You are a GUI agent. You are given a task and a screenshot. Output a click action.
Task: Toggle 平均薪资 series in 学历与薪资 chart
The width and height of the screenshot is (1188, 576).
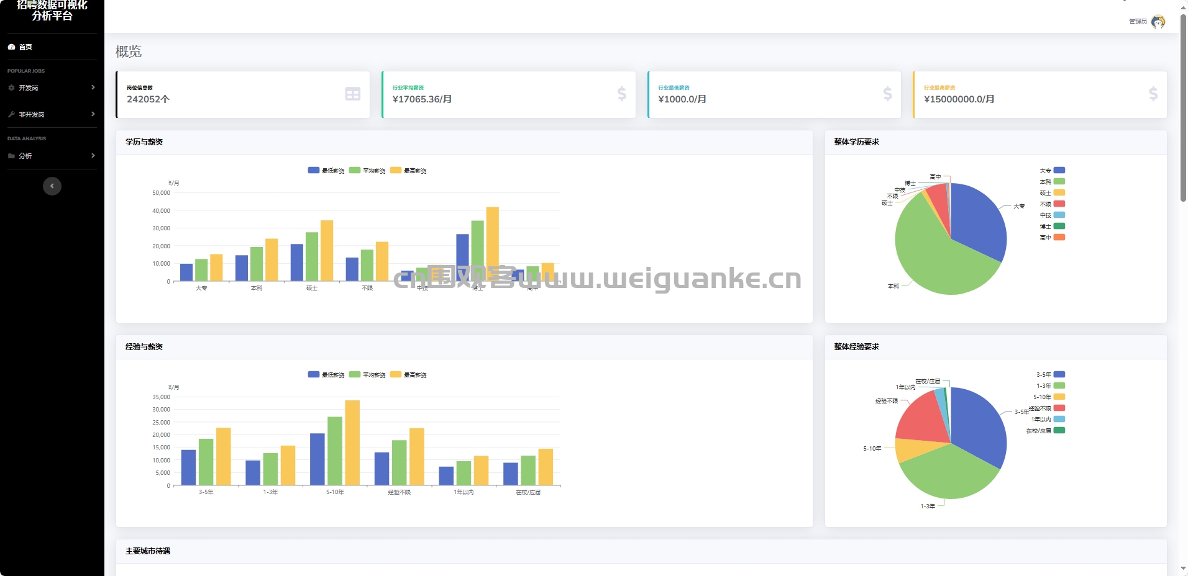point(367,170)
